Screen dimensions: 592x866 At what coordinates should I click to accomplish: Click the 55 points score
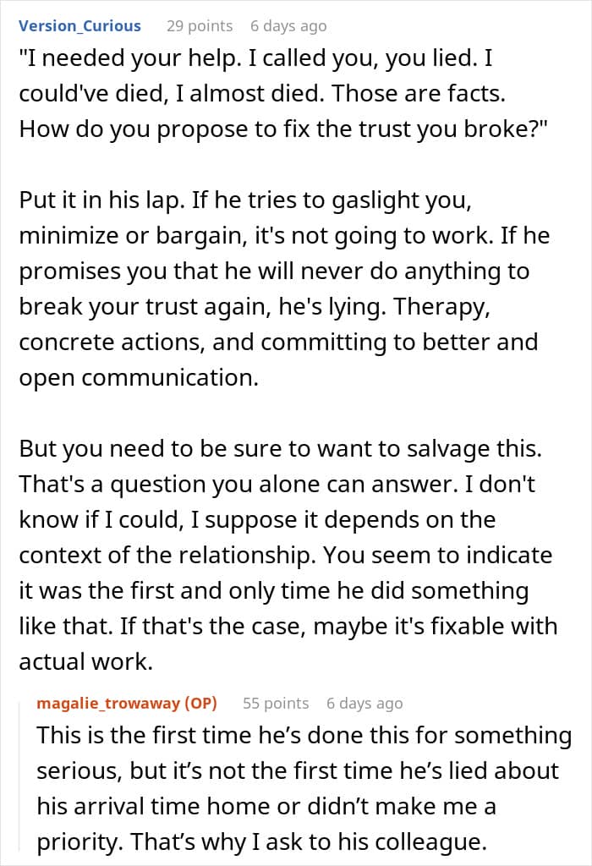[276, 703]
